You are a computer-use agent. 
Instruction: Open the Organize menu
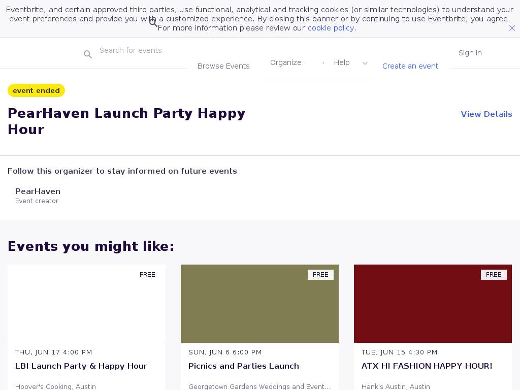click(285, 62)
